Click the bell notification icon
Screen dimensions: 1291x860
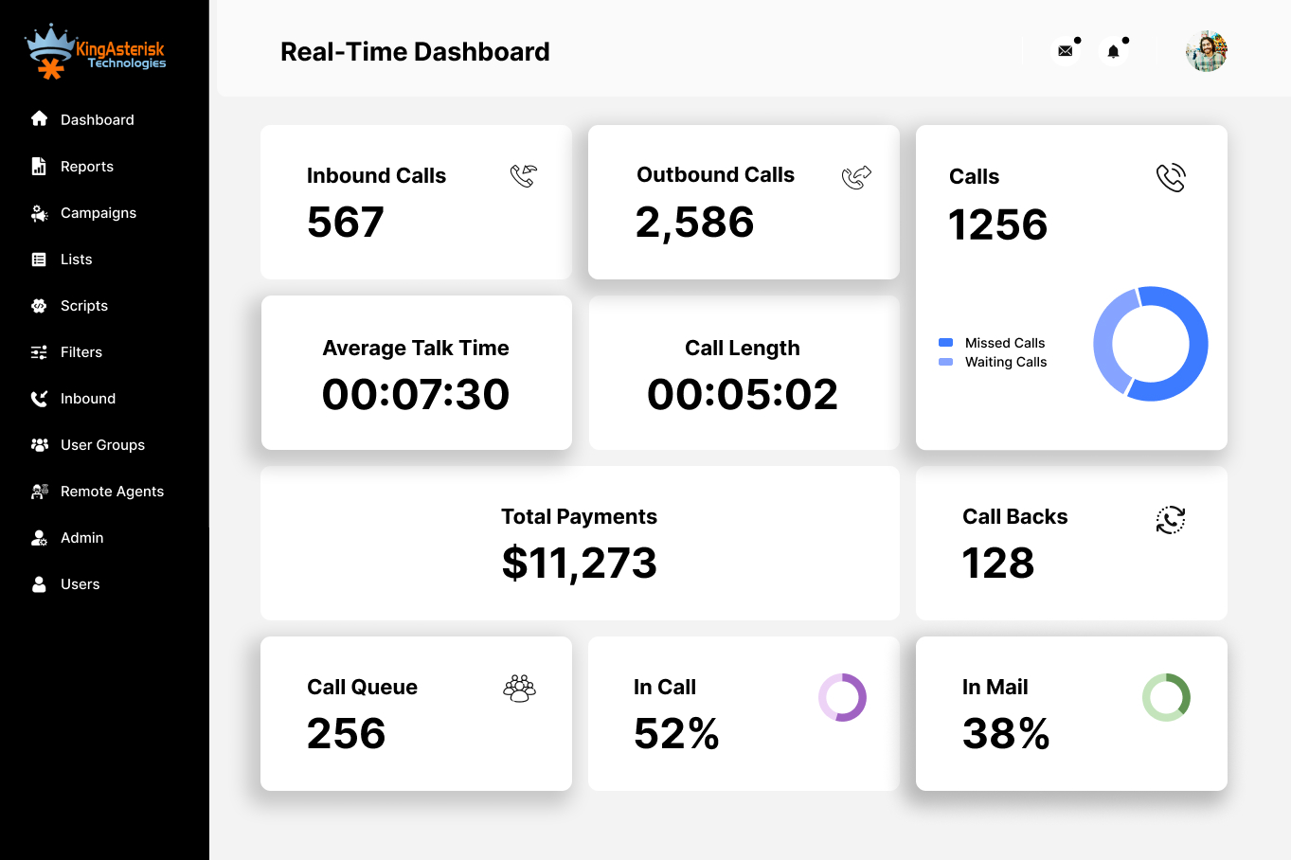pos(1114,51)
